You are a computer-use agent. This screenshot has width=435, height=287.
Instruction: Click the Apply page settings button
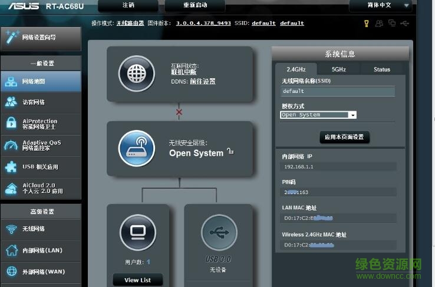344,137
